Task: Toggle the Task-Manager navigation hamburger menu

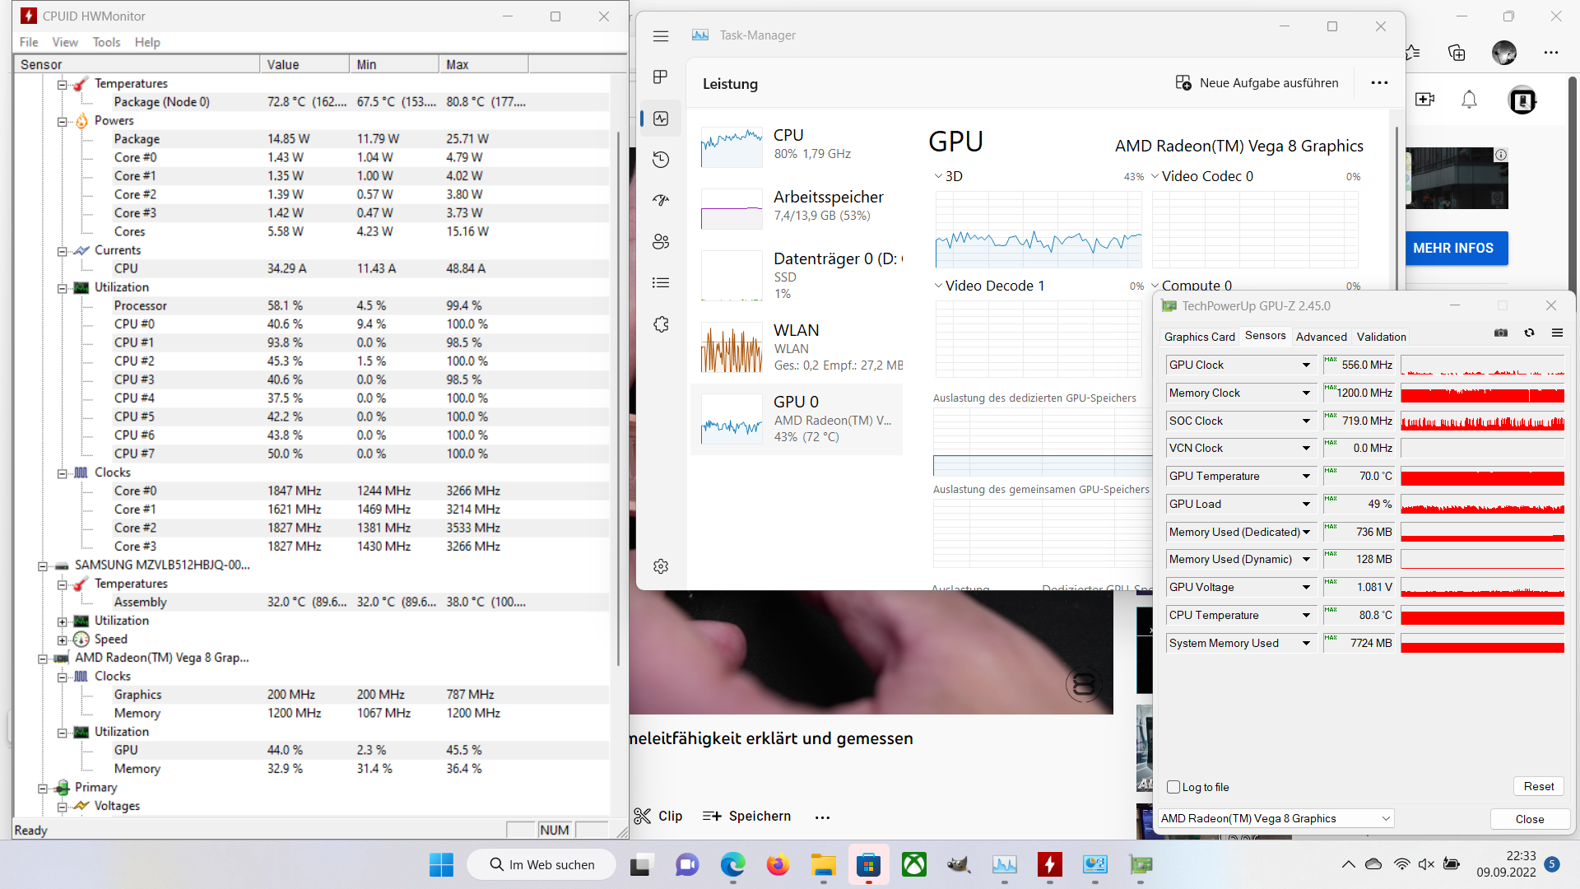Action: coord(661,36)
